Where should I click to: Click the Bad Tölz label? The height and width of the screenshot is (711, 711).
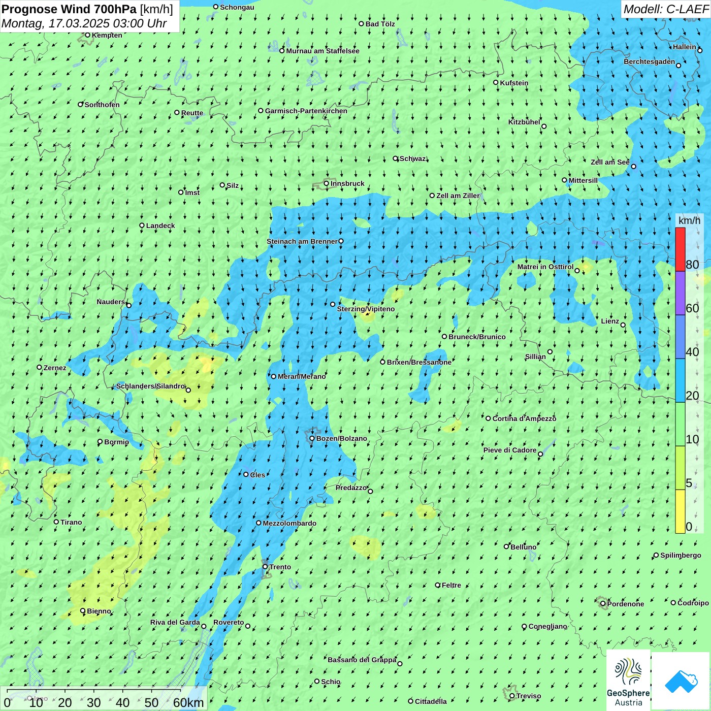(x=380, y=24)
